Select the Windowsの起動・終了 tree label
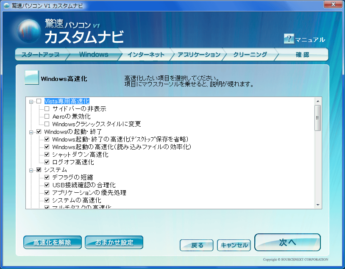Viewport: 345px width, 269px height. pyautogui.click(x=73, y=131)
